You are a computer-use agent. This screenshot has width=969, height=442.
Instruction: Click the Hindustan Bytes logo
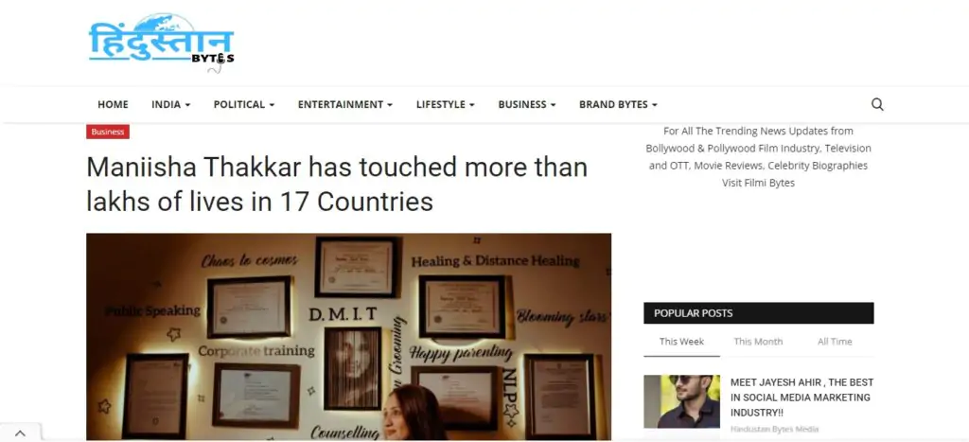pos(161,43)
